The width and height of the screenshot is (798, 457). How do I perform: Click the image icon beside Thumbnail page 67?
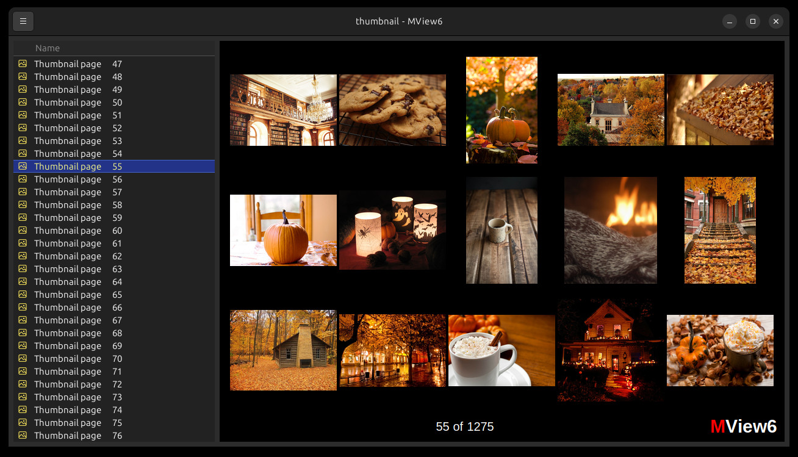pos(23,320)
